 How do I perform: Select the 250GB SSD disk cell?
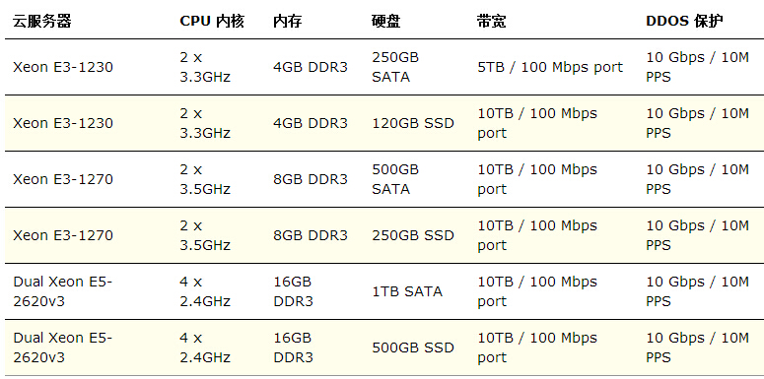pyautogui.click(x=413, y=235)
